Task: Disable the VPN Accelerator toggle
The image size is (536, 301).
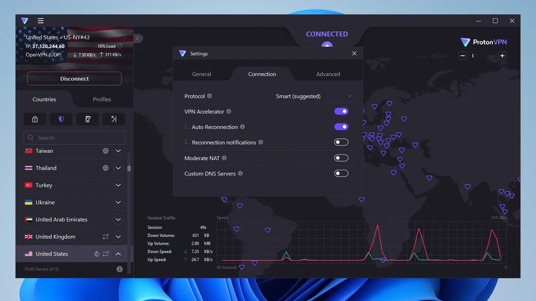Action: [341, 111]
